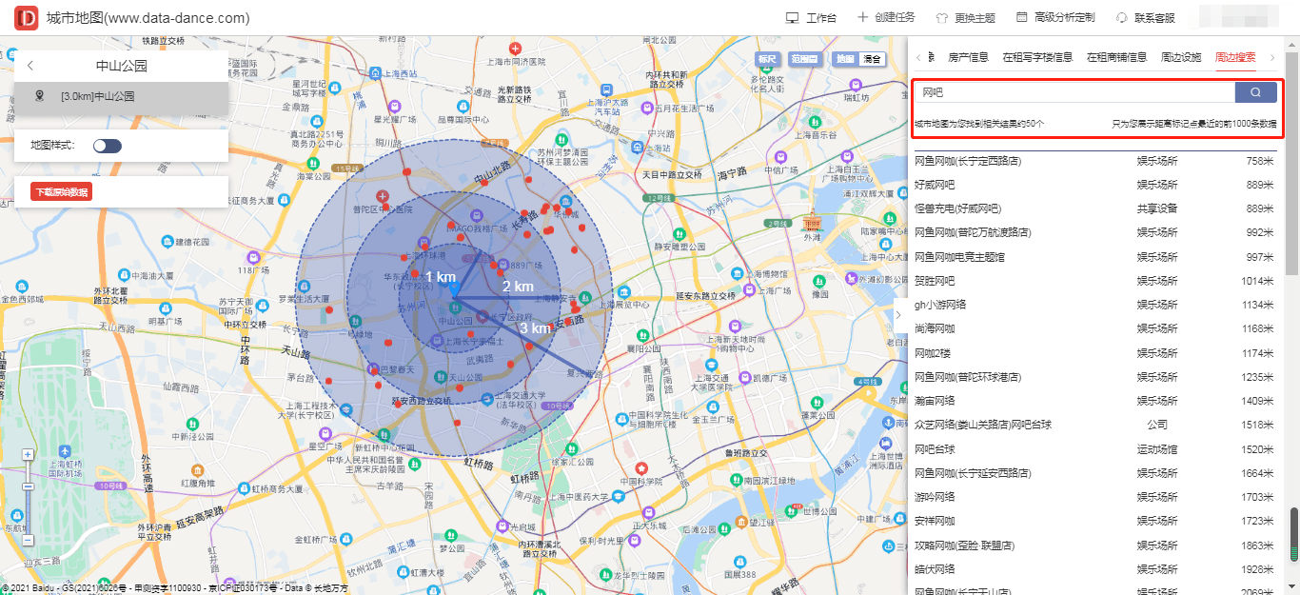Screen dimensions: 1300x595
Task: Activate the 标尺 ruler tool
Action: [767, 59]
